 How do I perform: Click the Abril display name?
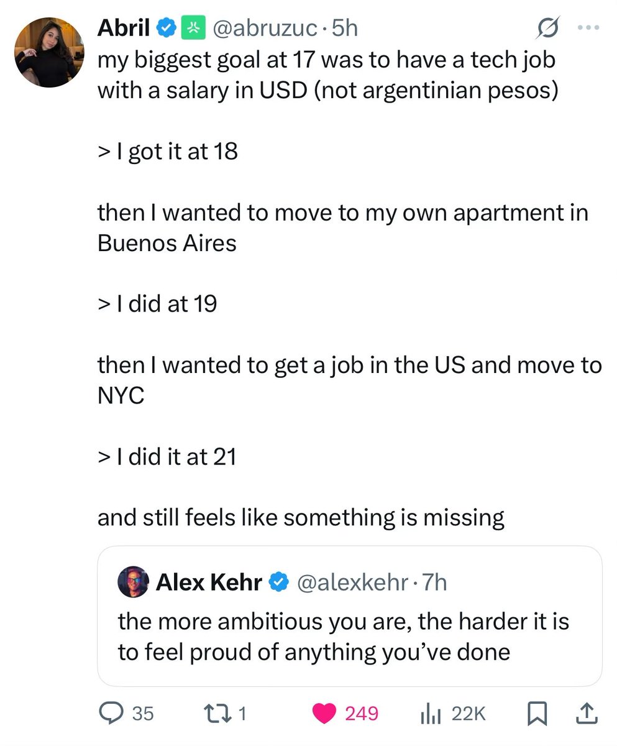tap(124, 27)
